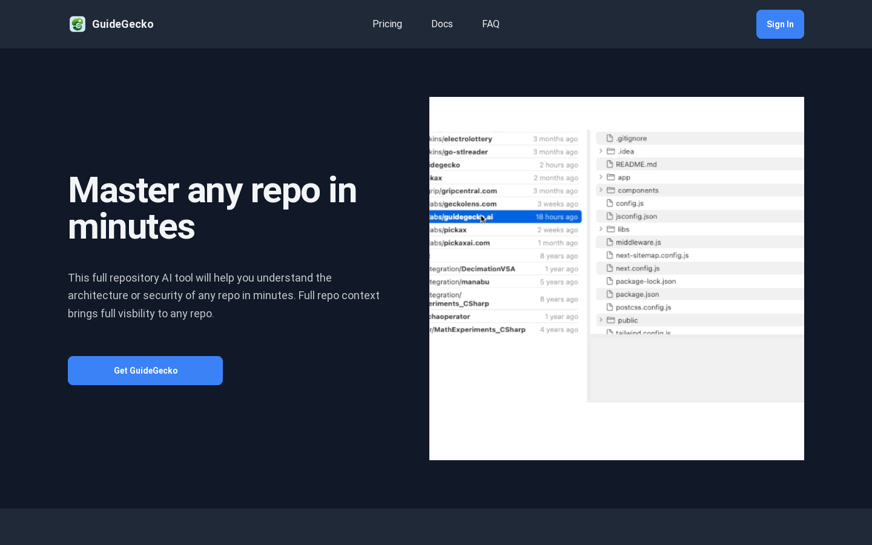
Task: Expand the libs folder chevron
Action: click(601, 230)
